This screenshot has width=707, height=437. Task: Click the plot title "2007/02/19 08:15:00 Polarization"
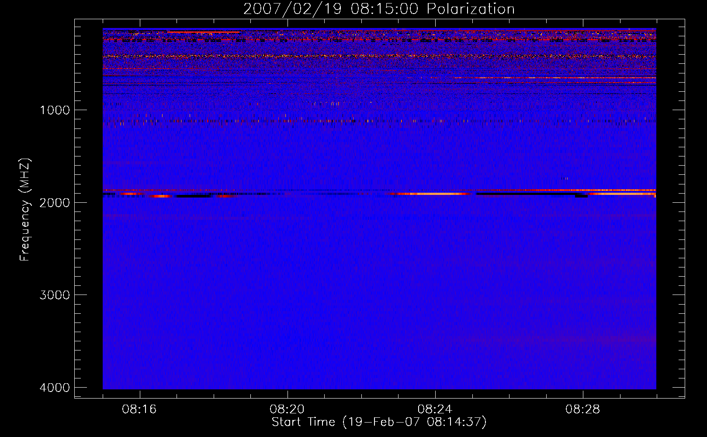[x=379, y=9]
